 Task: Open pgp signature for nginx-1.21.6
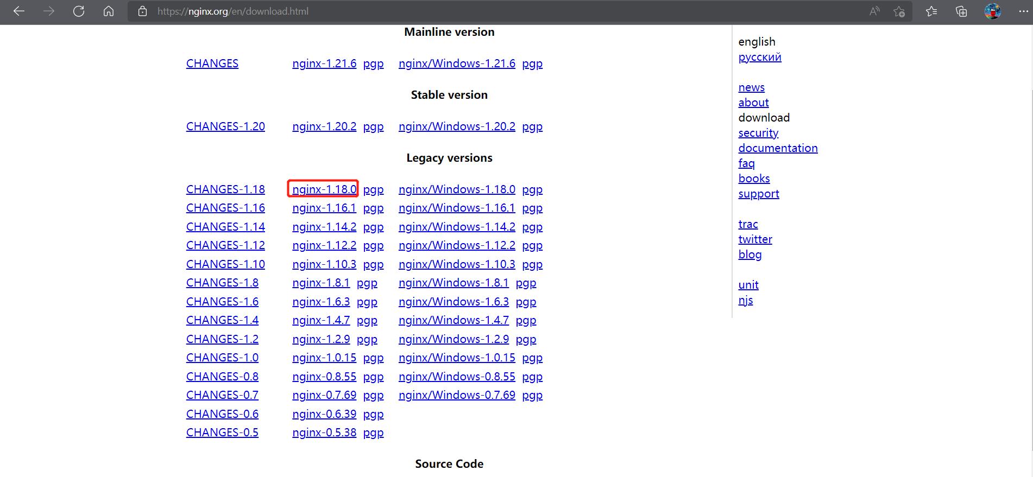pos(374,64)
